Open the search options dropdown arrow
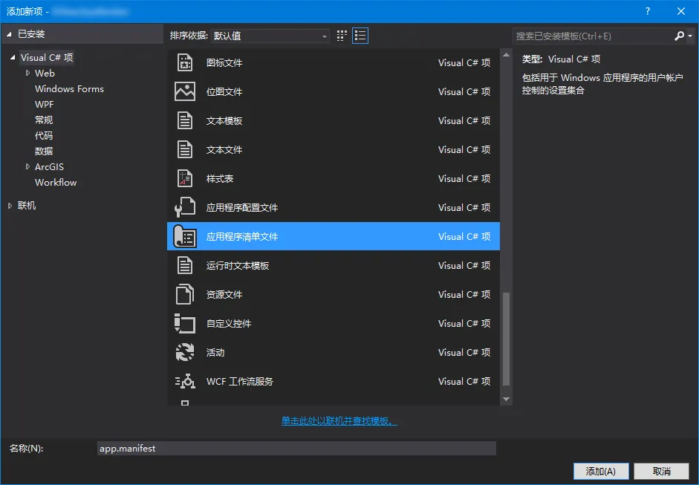 690,36
